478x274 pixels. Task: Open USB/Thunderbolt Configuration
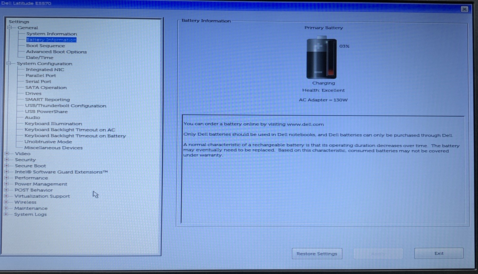[66, 105]
